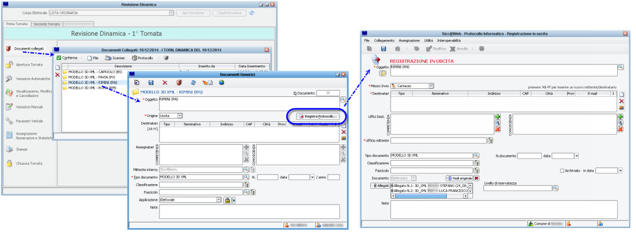Image resolution: width=636 pixels, height=232 pixels.
Task: Click globe icon in Documenti Generici toolbar
Action: (x=222, y=83)
